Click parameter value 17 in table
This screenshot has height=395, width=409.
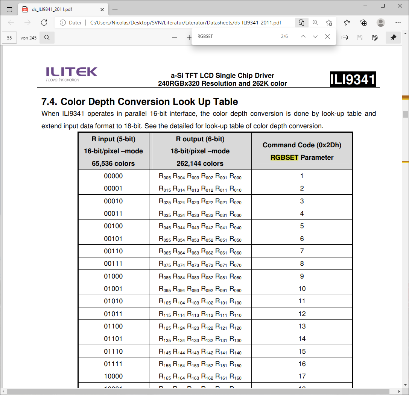point(302,376)
